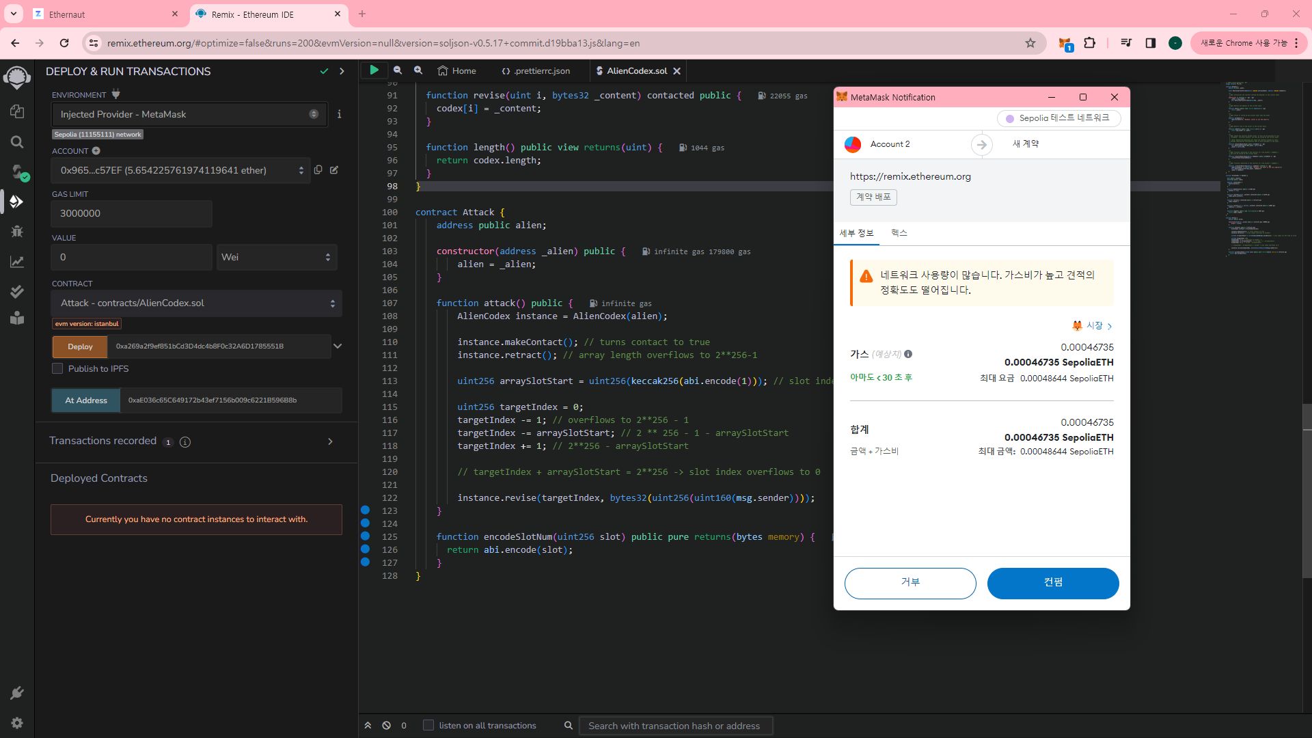Open Remix settings gear icon
Image resolution: width=1312 pixels, height=738 pixels.
point(17,723)
